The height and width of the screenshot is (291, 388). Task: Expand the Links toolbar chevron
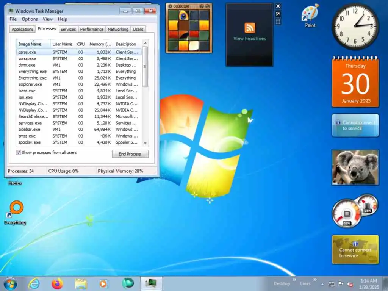click(315, 280)
